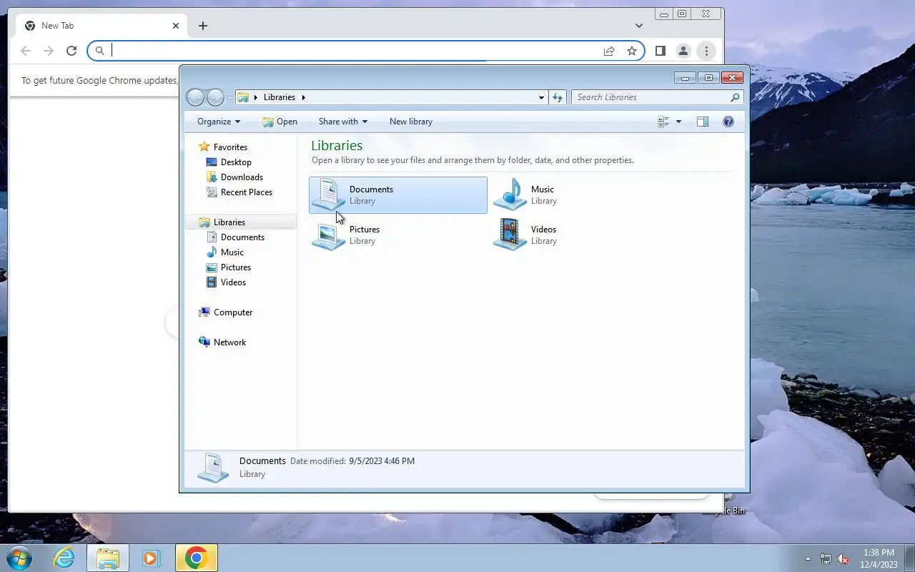915x572 pixels.
Task: Toggle Chrome side panel
Action: (661, 51)
